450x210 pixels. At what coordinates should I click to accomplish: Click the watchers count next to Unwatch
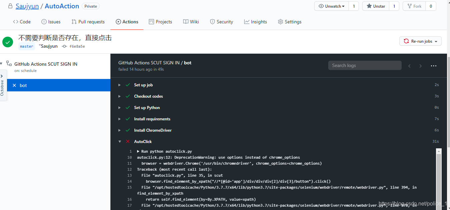point(354,6)
